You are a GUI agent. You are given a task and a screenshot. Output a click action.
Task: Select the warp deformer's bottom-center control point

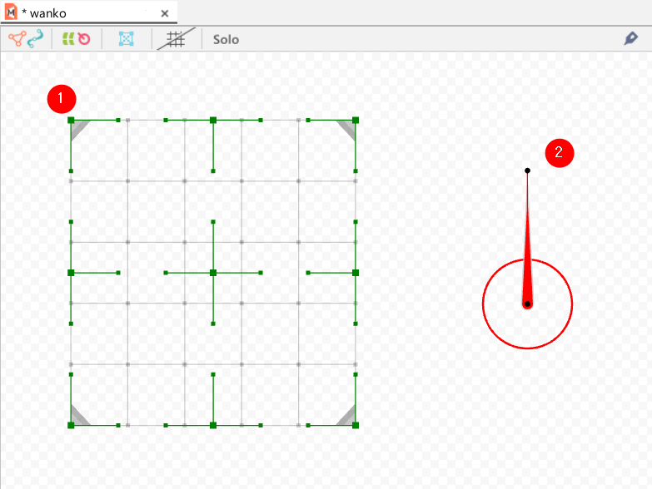tap(213, 425)
